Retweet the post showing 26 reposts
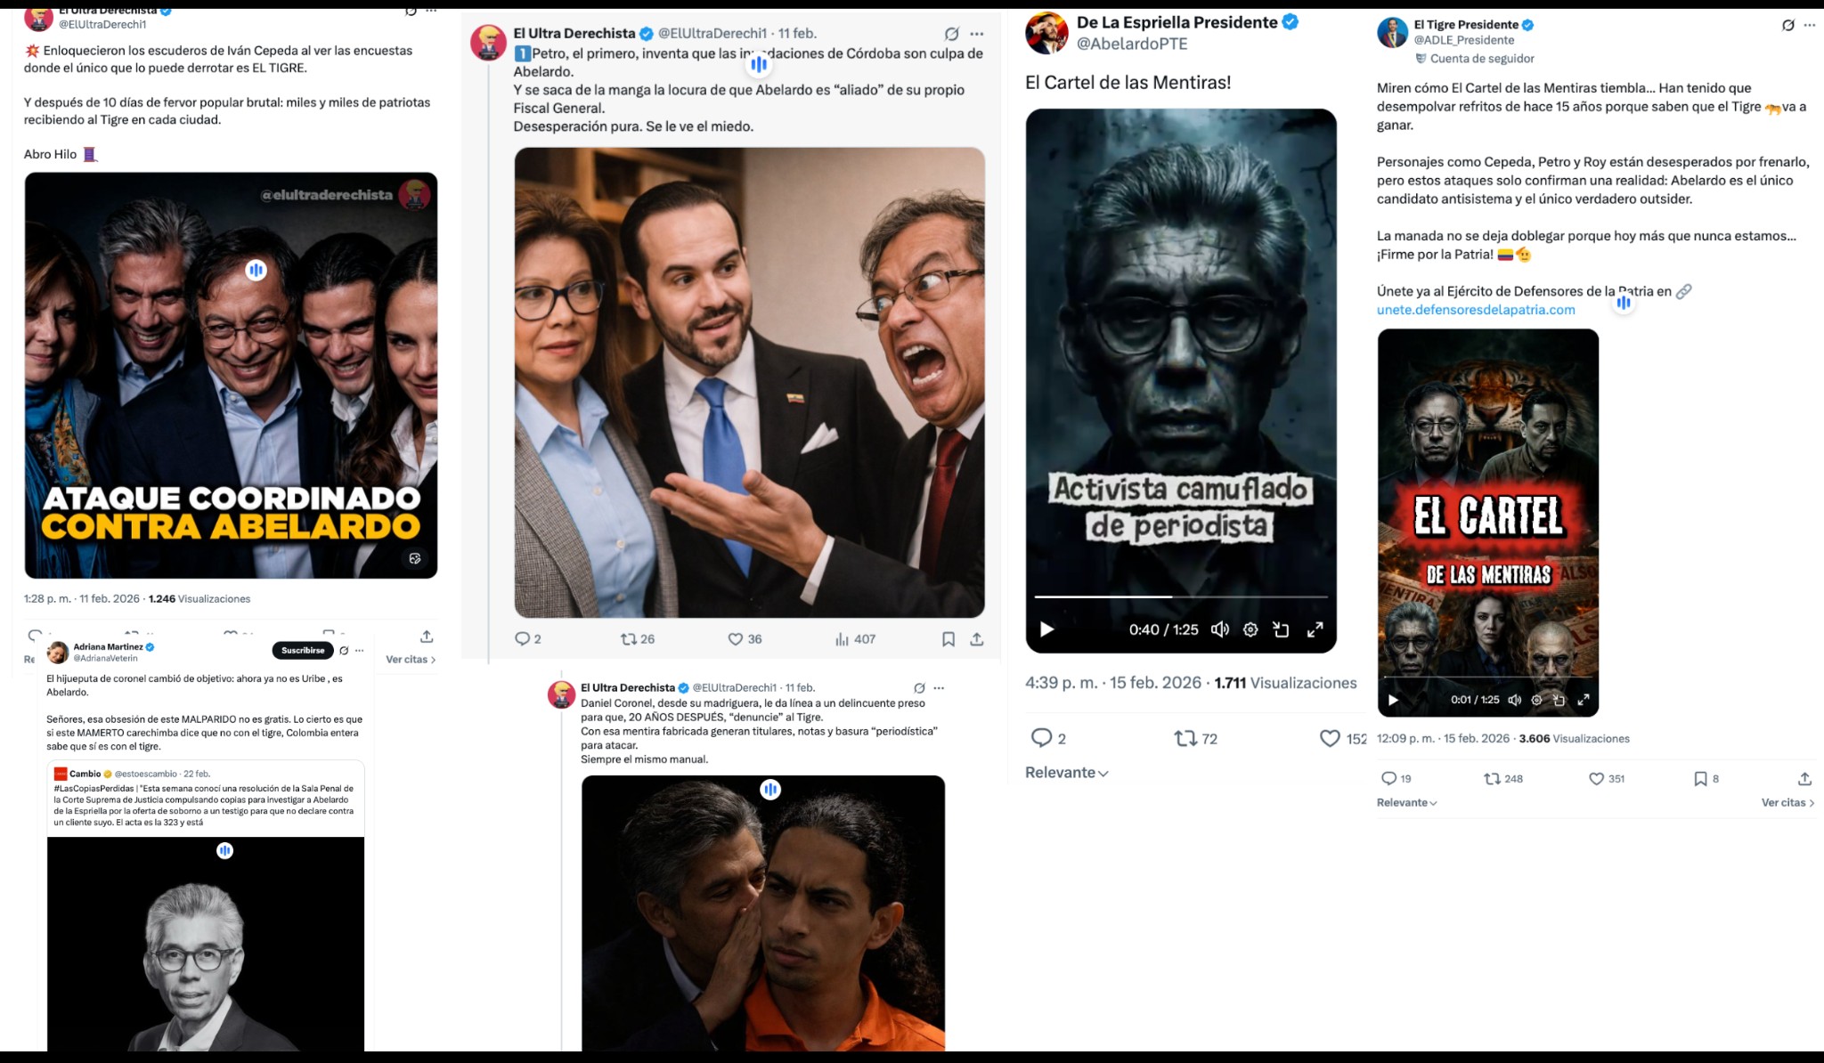 (x=638, y=639)
